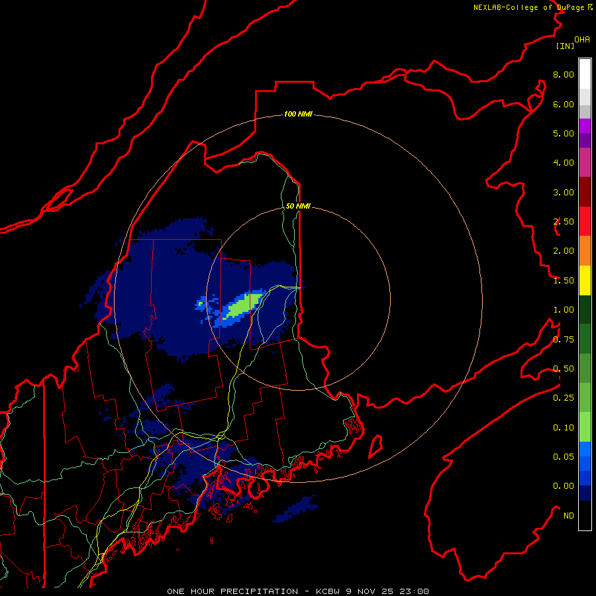
Task: Click the 23:00 timestamp in caption
Action: pyautogui.click(x=414, y=591)
